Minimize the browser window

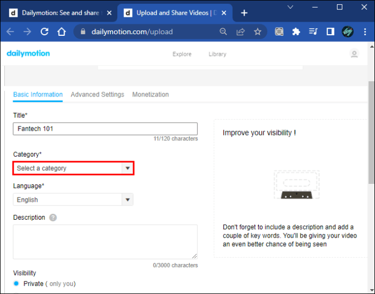(x=315, y=7)
